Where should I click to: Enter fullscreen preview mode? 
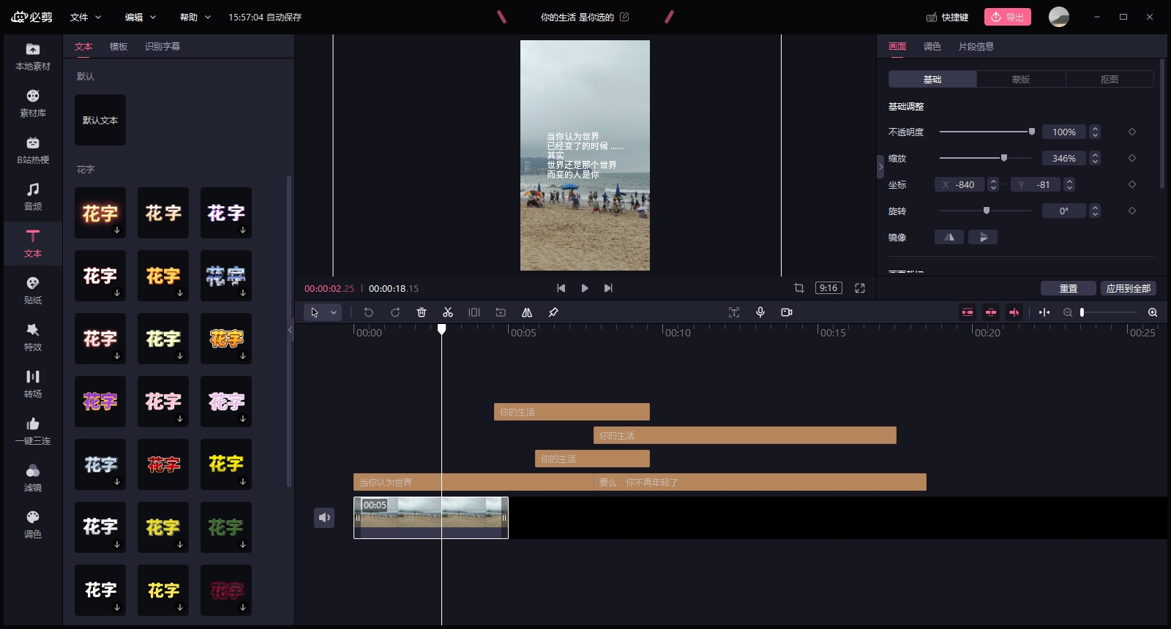pyautogui.click(x=860, y=288)
